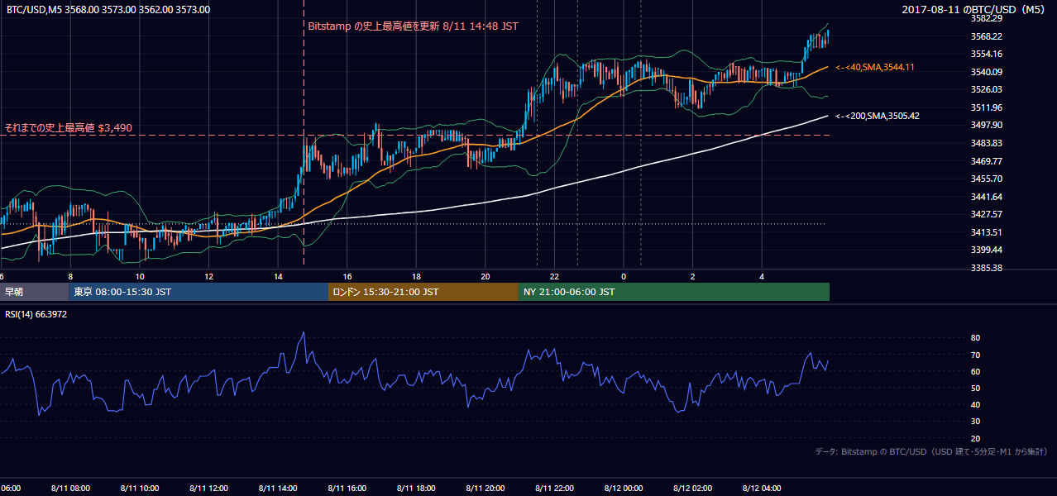Click the '8/11 12:00' bottom time label
Screen dimensions: 1057x496
tap(208, 489)
